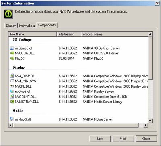Click the PhysX NVIDIA icon
This screenshot has width=161, height=146.
(x=12, y=58)
